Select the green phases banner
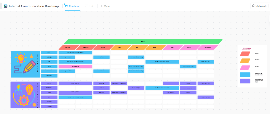Screen dimensions: 270x114 143,41
